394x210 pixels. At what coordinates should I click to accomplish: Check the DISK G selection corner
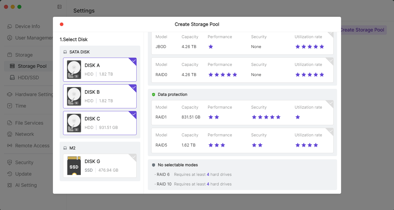click(x=134, y=157)
